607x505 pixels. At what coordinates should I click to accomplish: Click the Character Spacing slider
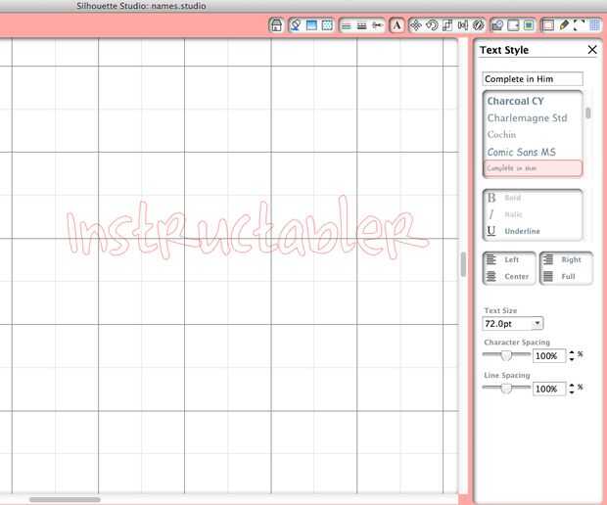coord(506,354)
